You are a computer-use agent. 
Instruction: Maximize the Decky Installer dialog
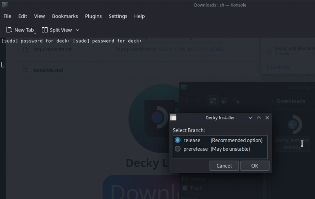259,118
